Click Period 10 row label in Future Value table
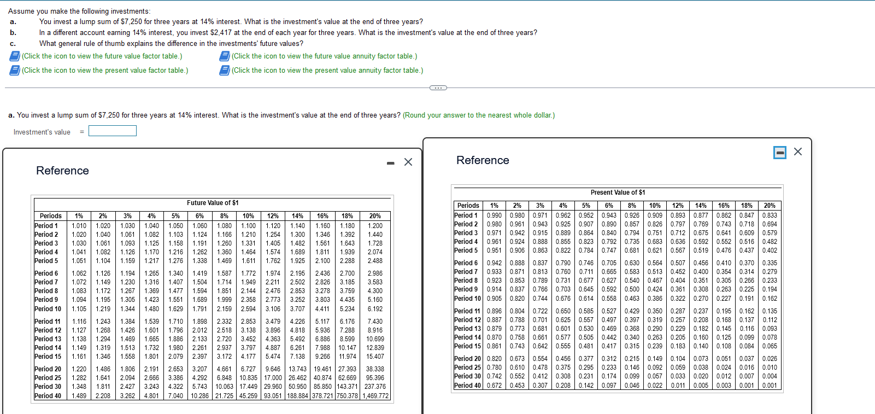The width and height of the screenshot is (875, 414). tap(48, 309)
